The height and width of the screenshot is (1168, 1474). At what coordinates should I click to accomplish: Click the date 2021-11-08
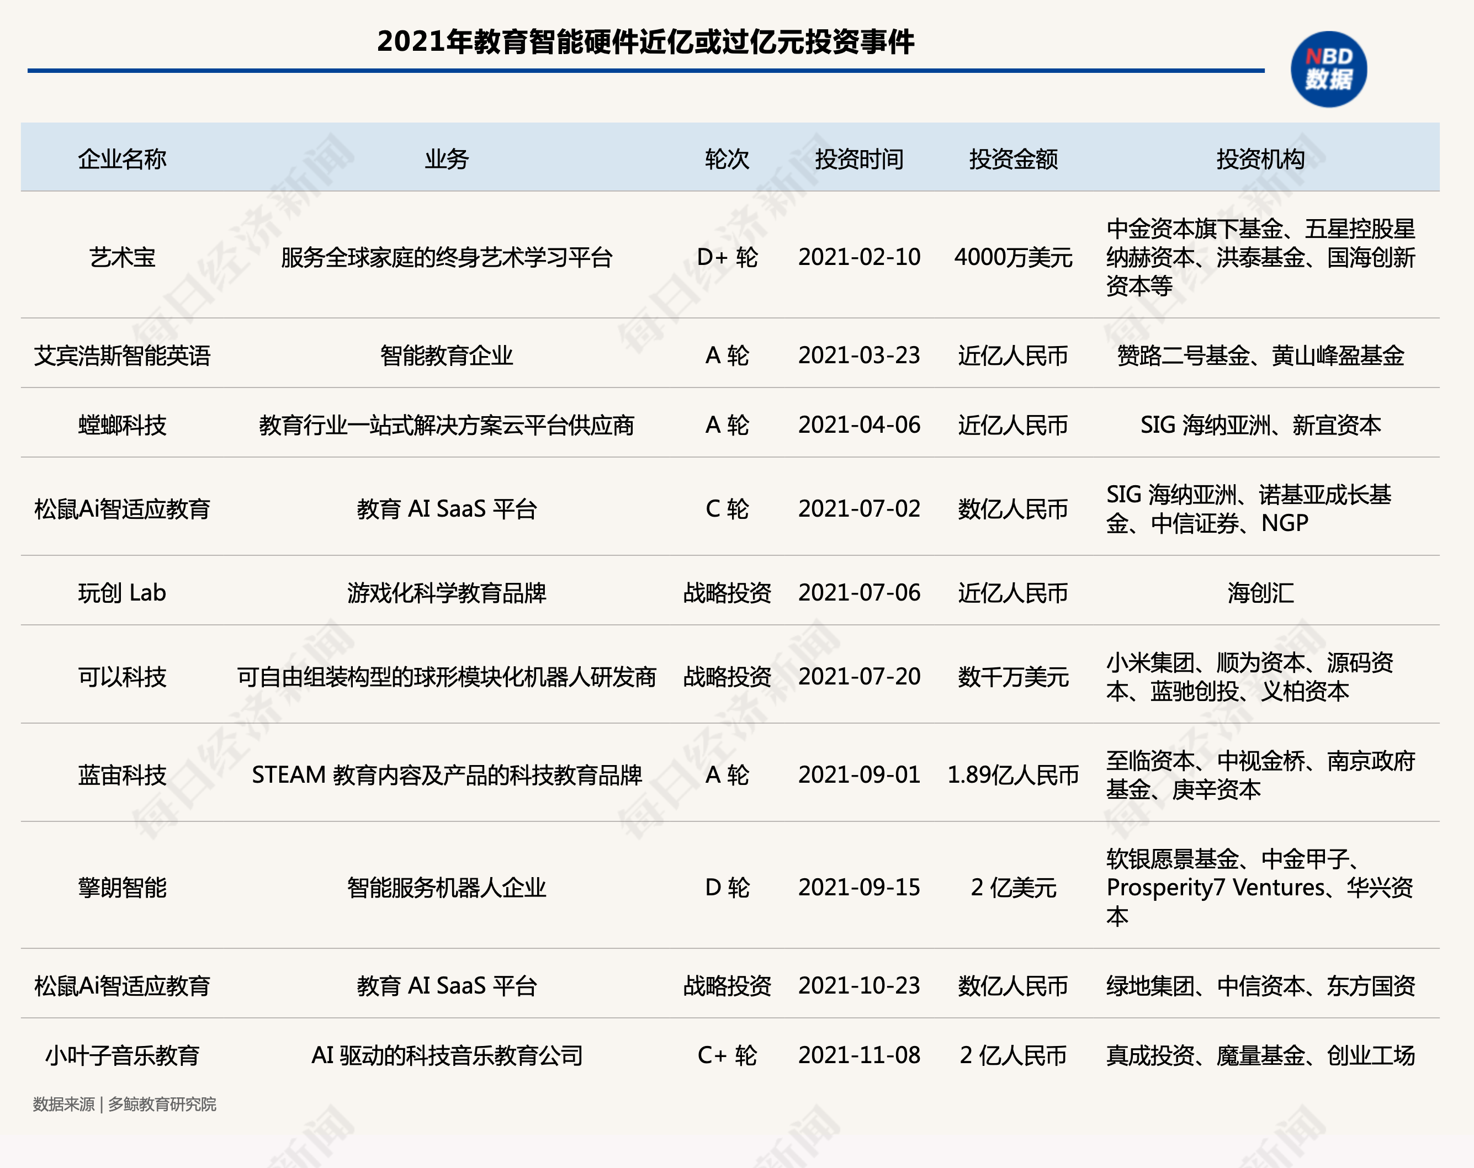[858, 1056]
